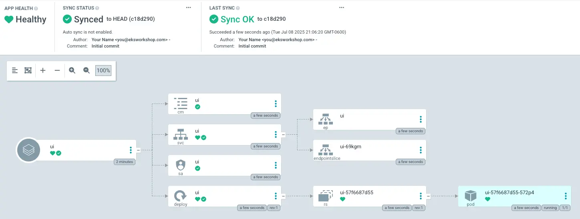Image resolution: width=580 pixels, height=219 pixels.
Task: Click the 100% zoom level box
Action: pyautogui.click(x=103, y=70)
